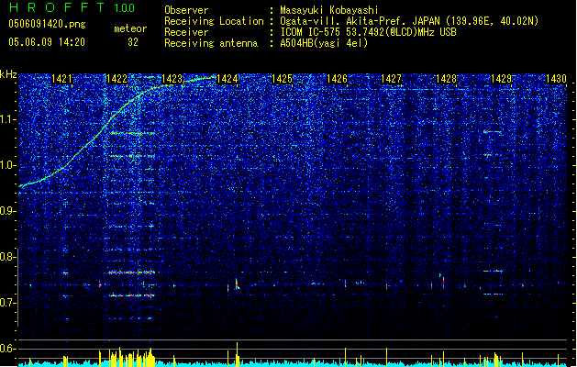The width and height of the screenshot is (577, 367).
Task: Click time marker 1429
Action: 501,79
